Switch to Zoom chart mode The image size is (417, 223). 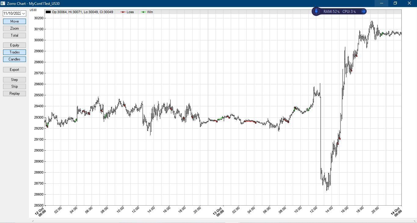coord(14,28)
